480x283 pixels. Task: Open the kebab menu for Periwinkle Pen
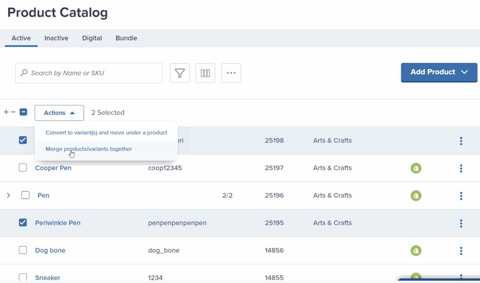[x=461, y=223]
